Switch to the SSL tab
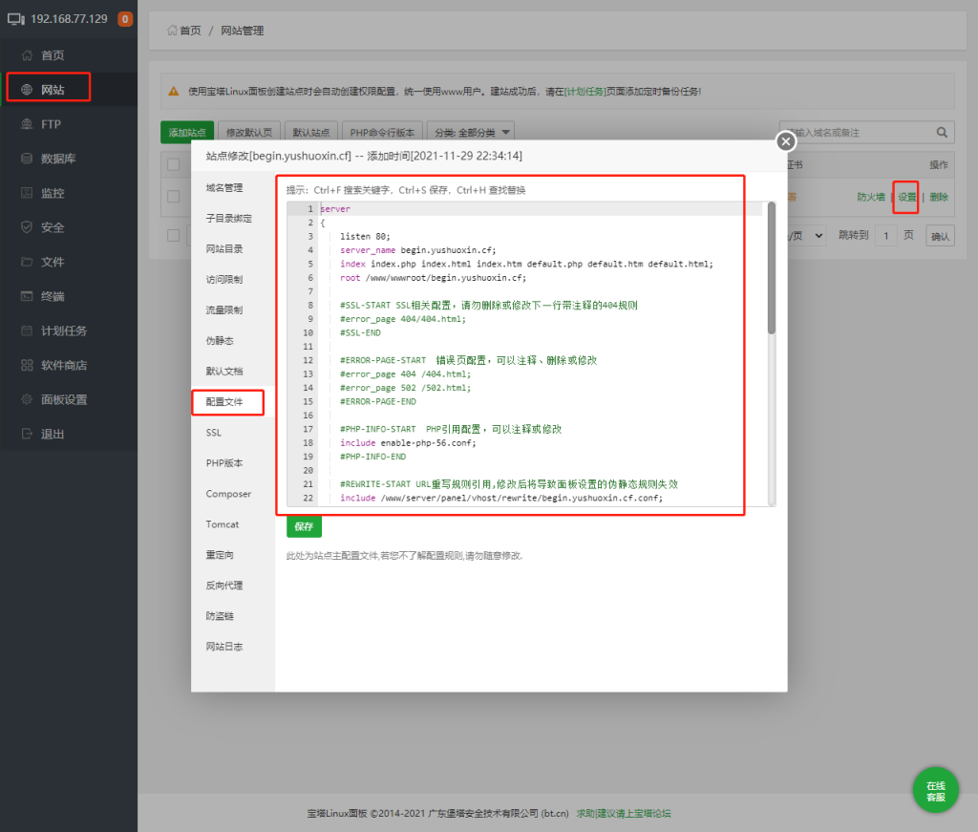978x832 pixels. [214, 433]
